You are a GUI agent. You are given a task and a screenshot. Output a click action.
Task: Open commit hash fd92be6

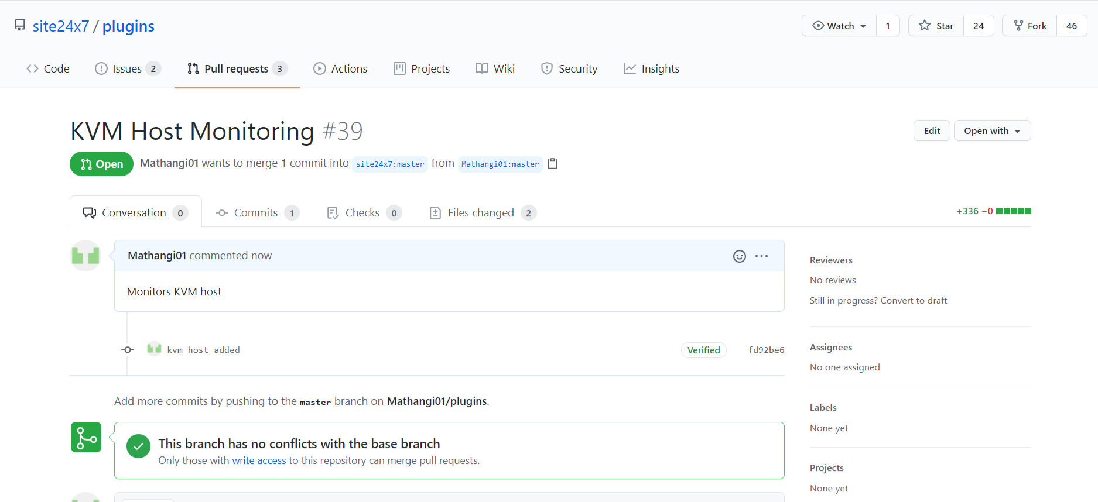click(766, 350)
